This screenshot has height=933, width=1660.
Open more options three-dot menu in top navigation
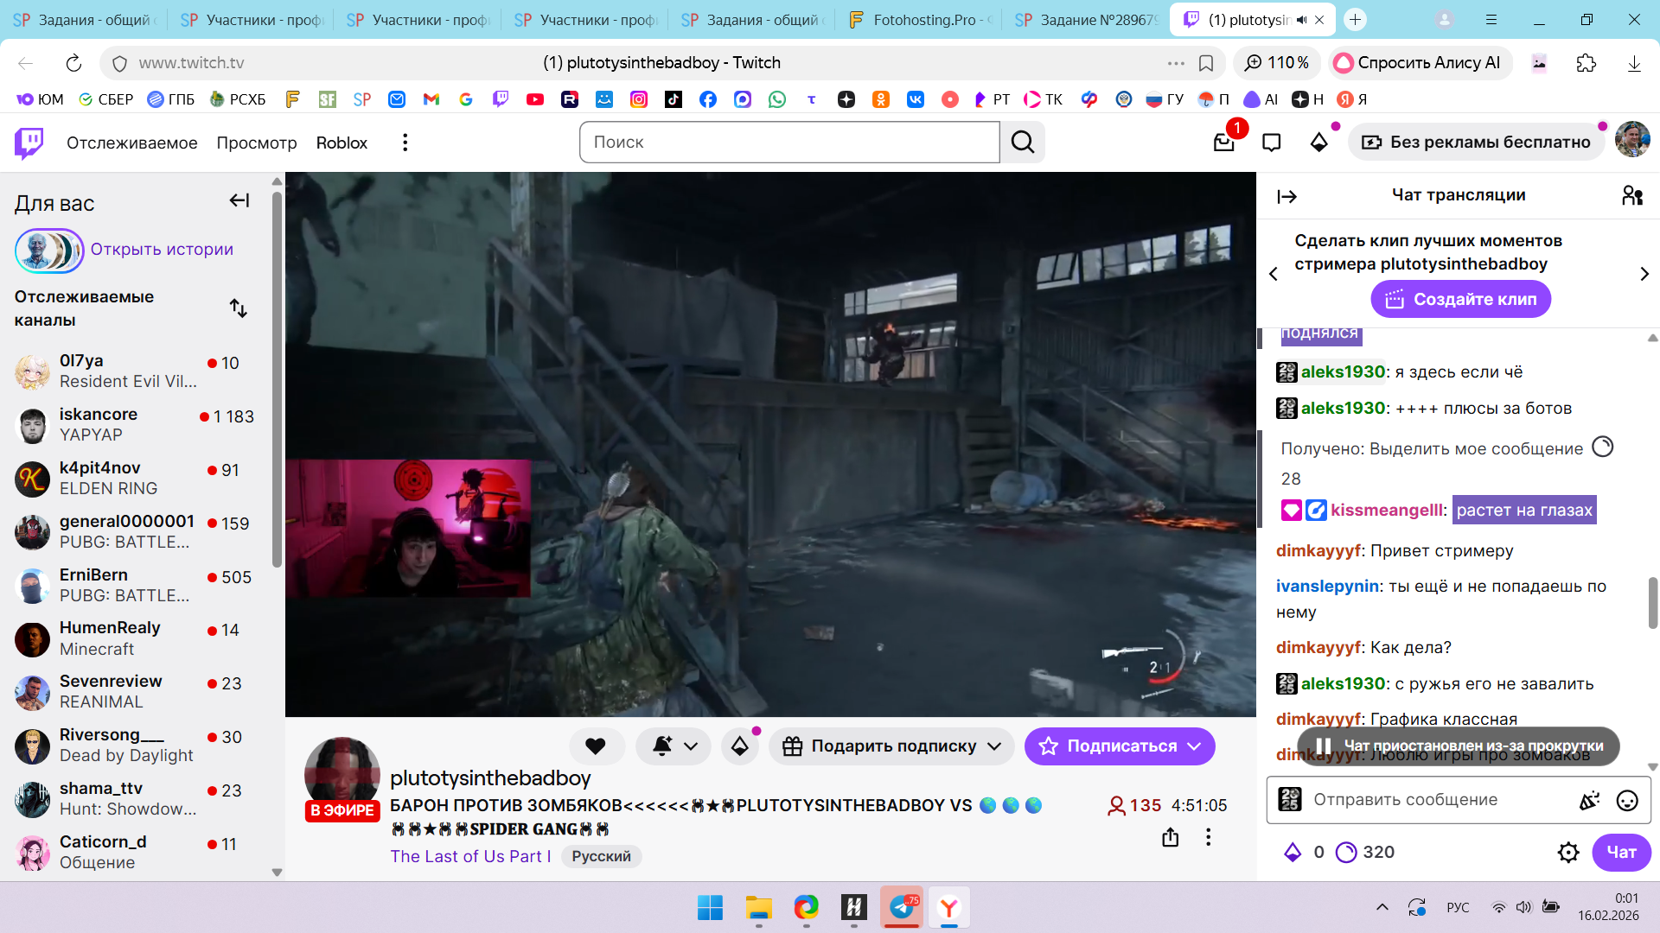coord(405,143)
